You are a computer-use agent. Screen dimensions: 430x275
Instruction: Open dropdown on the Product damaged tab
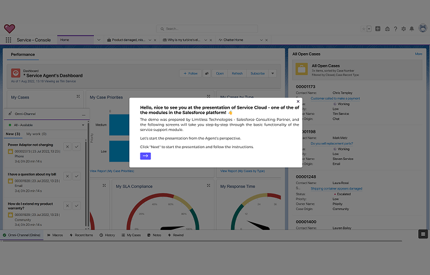pyautogui.click(x=150, y=40)
